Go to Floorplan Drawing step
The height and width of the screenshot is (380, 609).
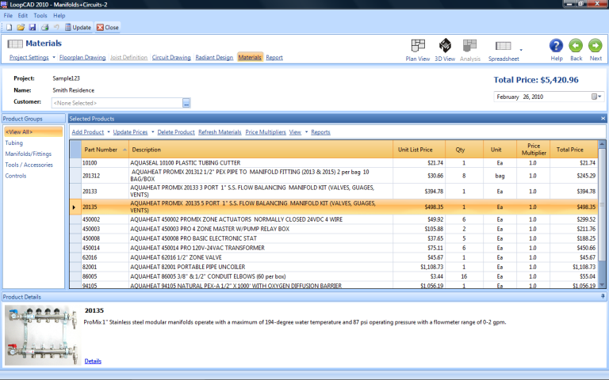click(x=82, y=57)
